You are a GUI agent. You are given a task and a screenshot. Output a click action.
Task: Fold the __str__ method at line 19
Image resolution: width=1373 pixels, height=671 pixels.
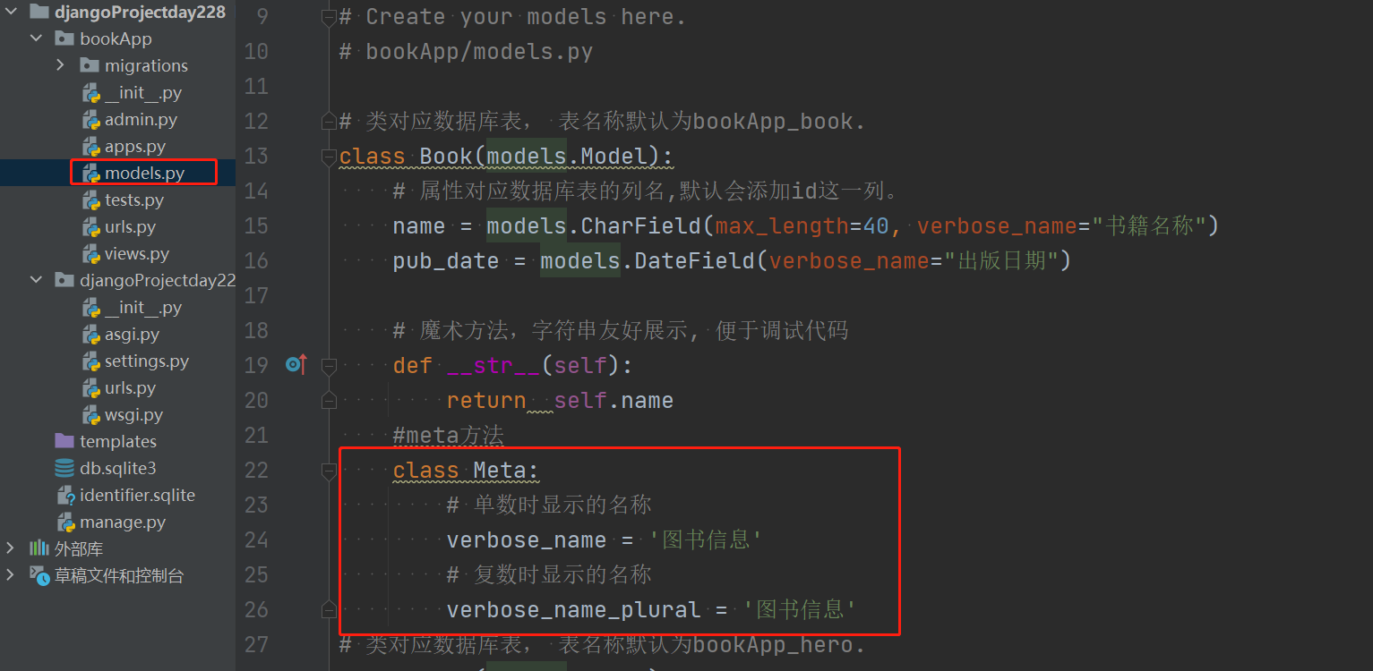point(329,365)
